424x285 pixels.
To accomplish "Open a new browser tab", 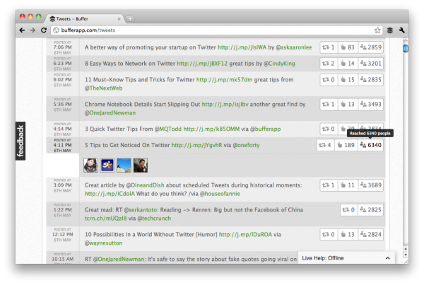I will (131, 18).
